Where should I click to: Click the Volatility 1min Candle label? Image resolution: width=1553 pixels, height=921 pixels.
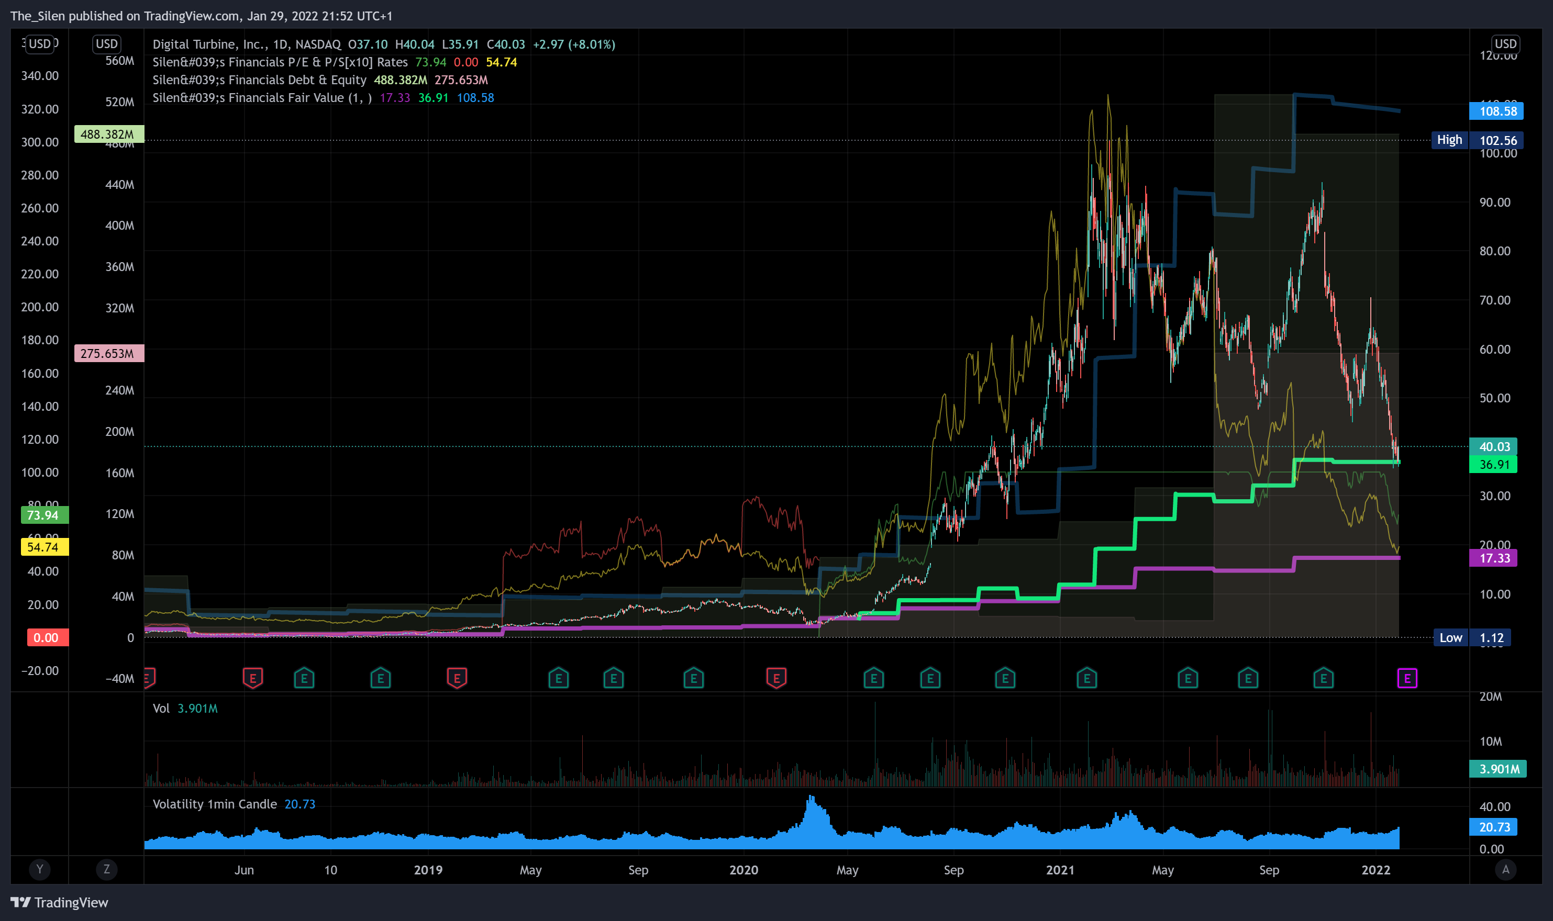tap(215, 804)
